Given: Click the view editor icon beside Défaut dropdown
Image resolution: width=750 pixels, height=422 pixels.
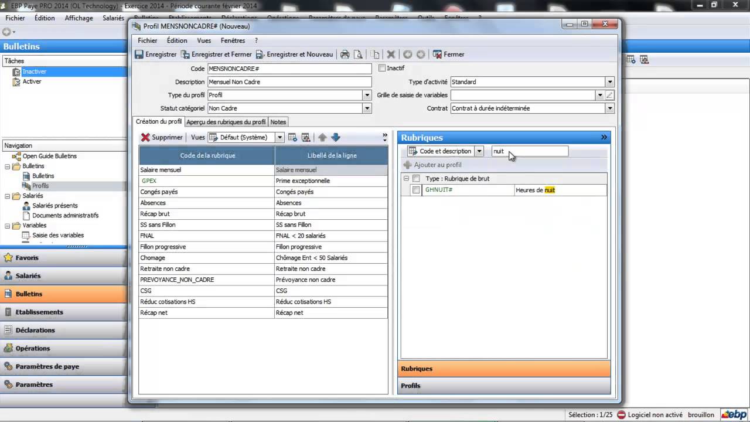Looking at the screenshot, I should (x=292, y=137).
